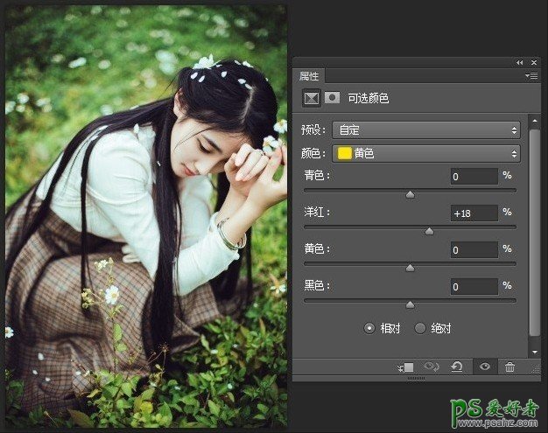Viewport: 548px width, 433px height.
Task: Click the clip to layer icon
Action: click(406, 367)
